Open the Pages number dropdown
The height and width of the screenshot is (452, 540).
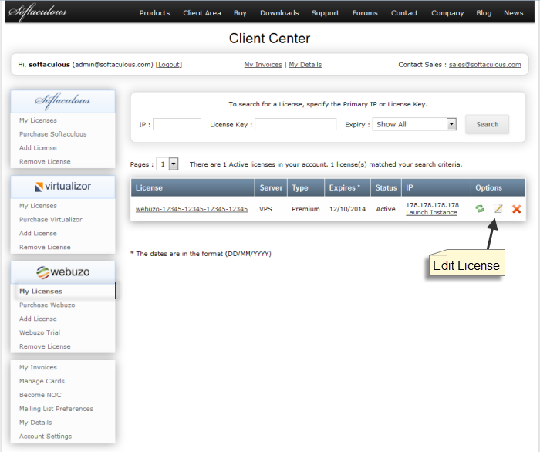(x=167, y=164)
